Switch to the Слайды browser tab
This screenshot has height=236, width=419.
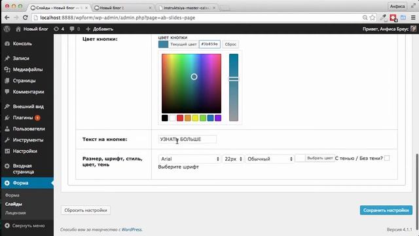click(x=59, y=8)
